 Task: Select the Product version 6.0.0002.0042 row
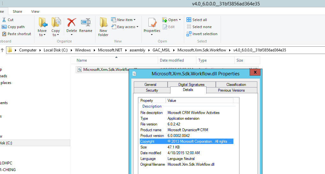(186, 136)
